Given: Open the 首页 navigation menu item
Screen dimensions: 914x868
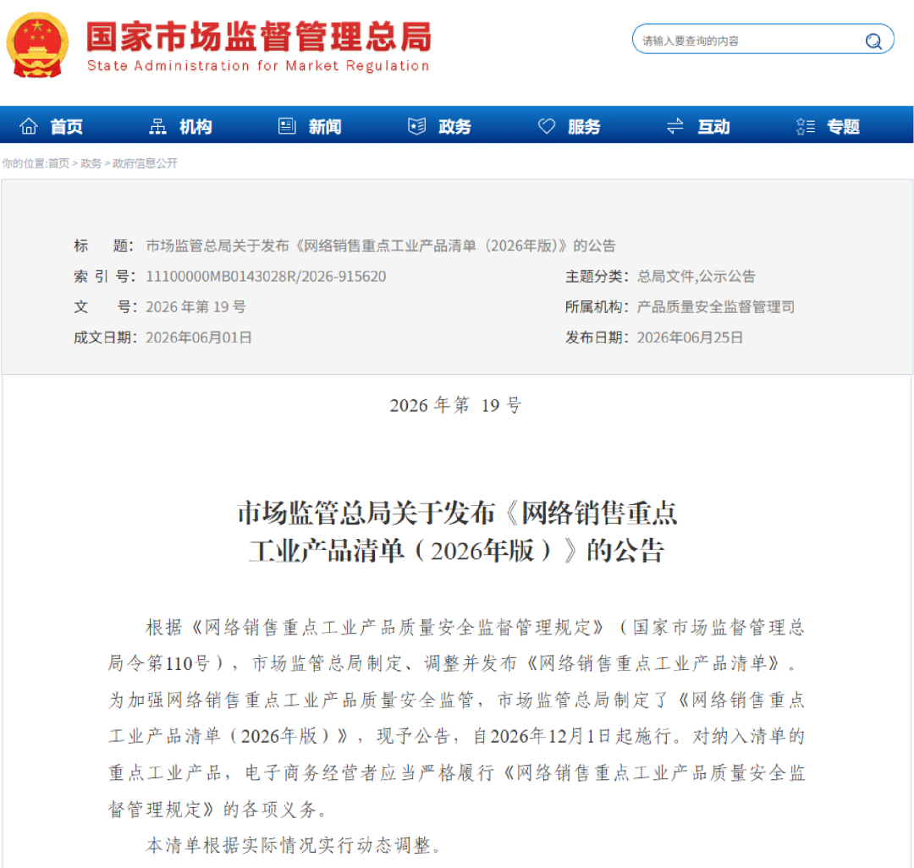Looking at the screenshot, I should pos(67,126).
